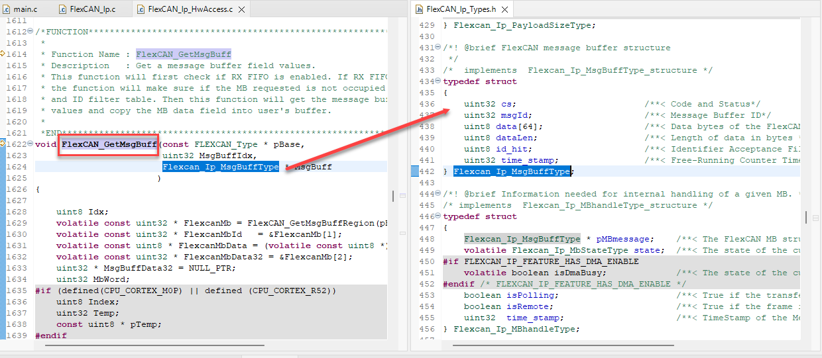822x358 pixels.
Task: Click the FlexCAN_GetMsgBuff function name in line 1622
Action: point(109,144)
